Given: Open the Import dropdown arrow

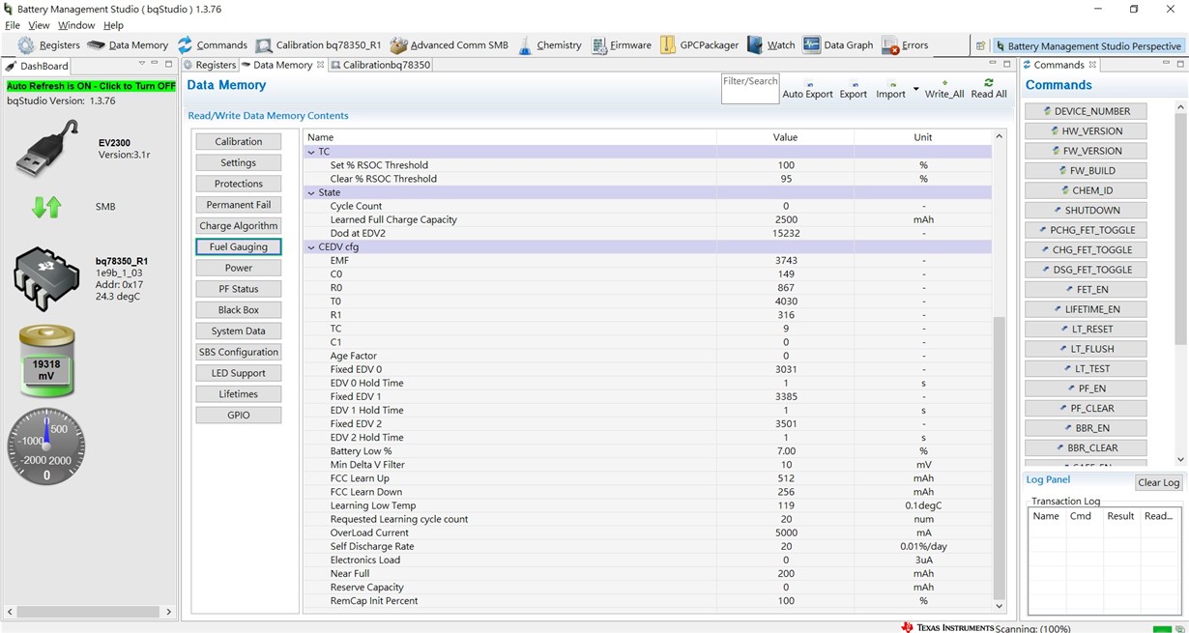Looking at the screenshot, I should point(915,89).
